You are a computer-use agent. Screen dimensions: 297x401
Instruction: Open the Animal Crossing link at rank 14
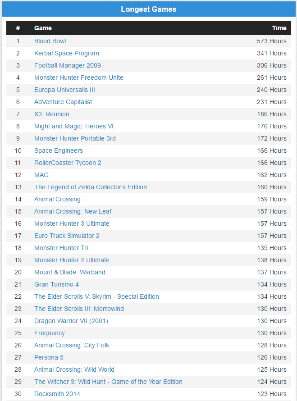tap(57, 199)
